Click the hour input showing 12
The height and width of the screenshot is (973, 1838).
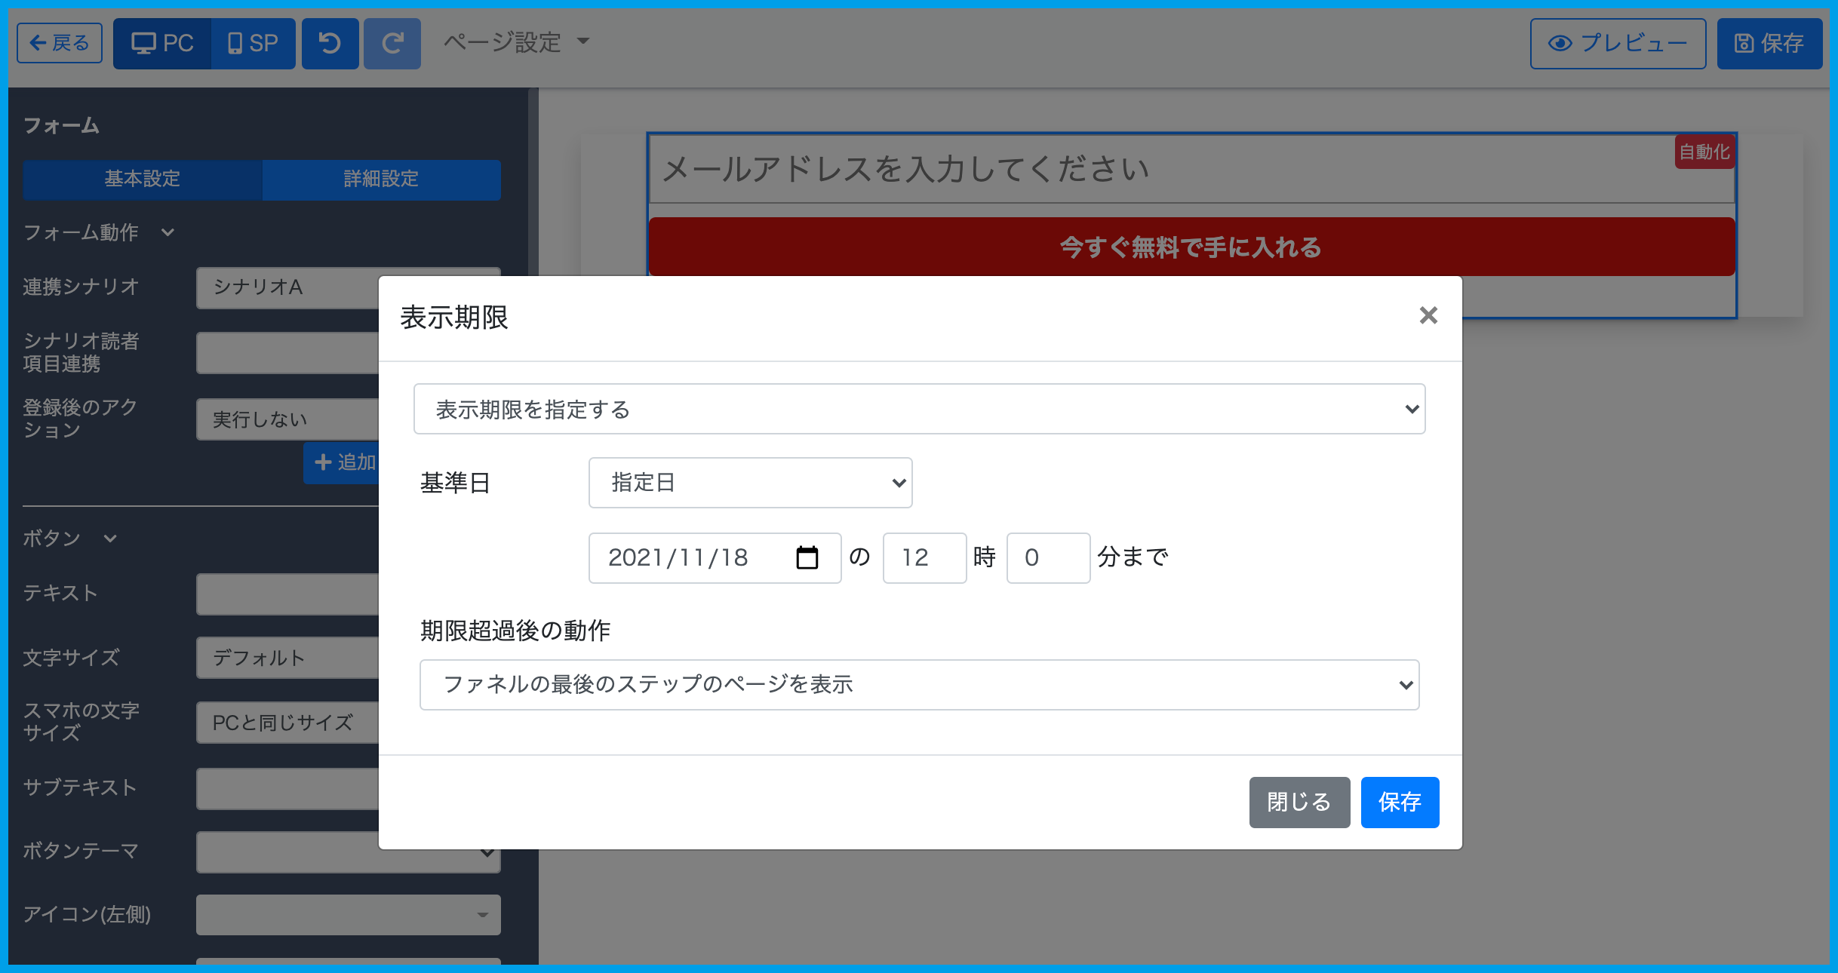click(924, 557)
